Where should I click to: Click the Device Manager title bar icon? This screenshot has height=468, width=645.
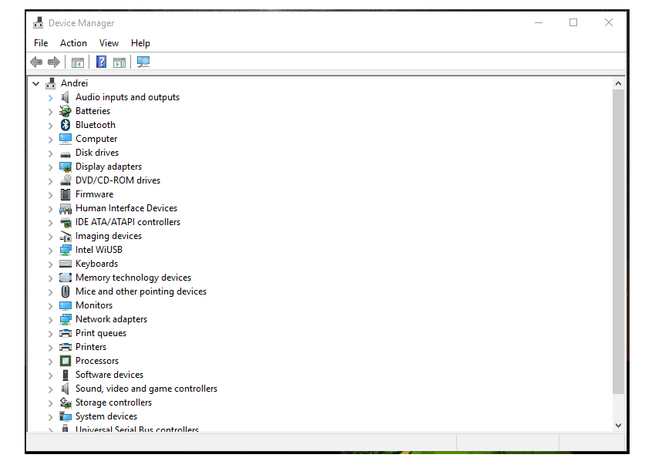coord(39,22)
